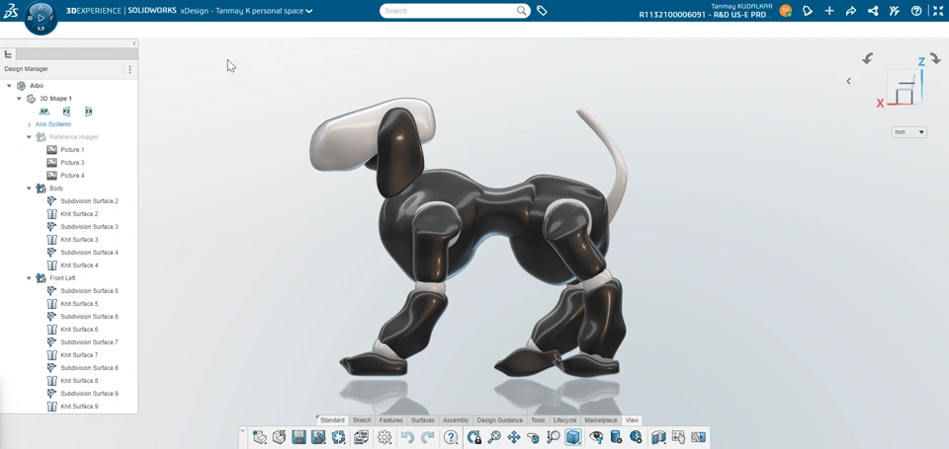Select Subdivision Surface.2 in the tree
Screen dimensions: 949x449
coord(89,201)
